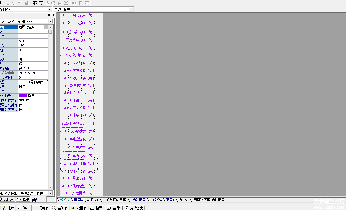The width and height of the screenshot is (346, 211).
Task: Click the 禁止 property value 假
Action: (x=33, y=64)
